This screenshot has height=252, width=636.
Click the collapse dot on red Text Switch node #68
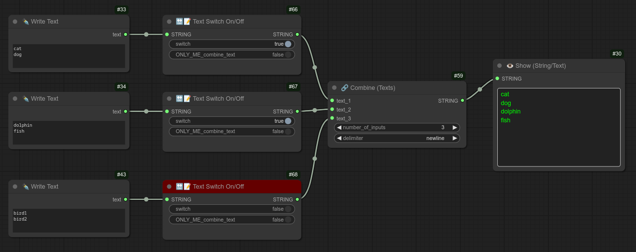click(x=169, y=187)
